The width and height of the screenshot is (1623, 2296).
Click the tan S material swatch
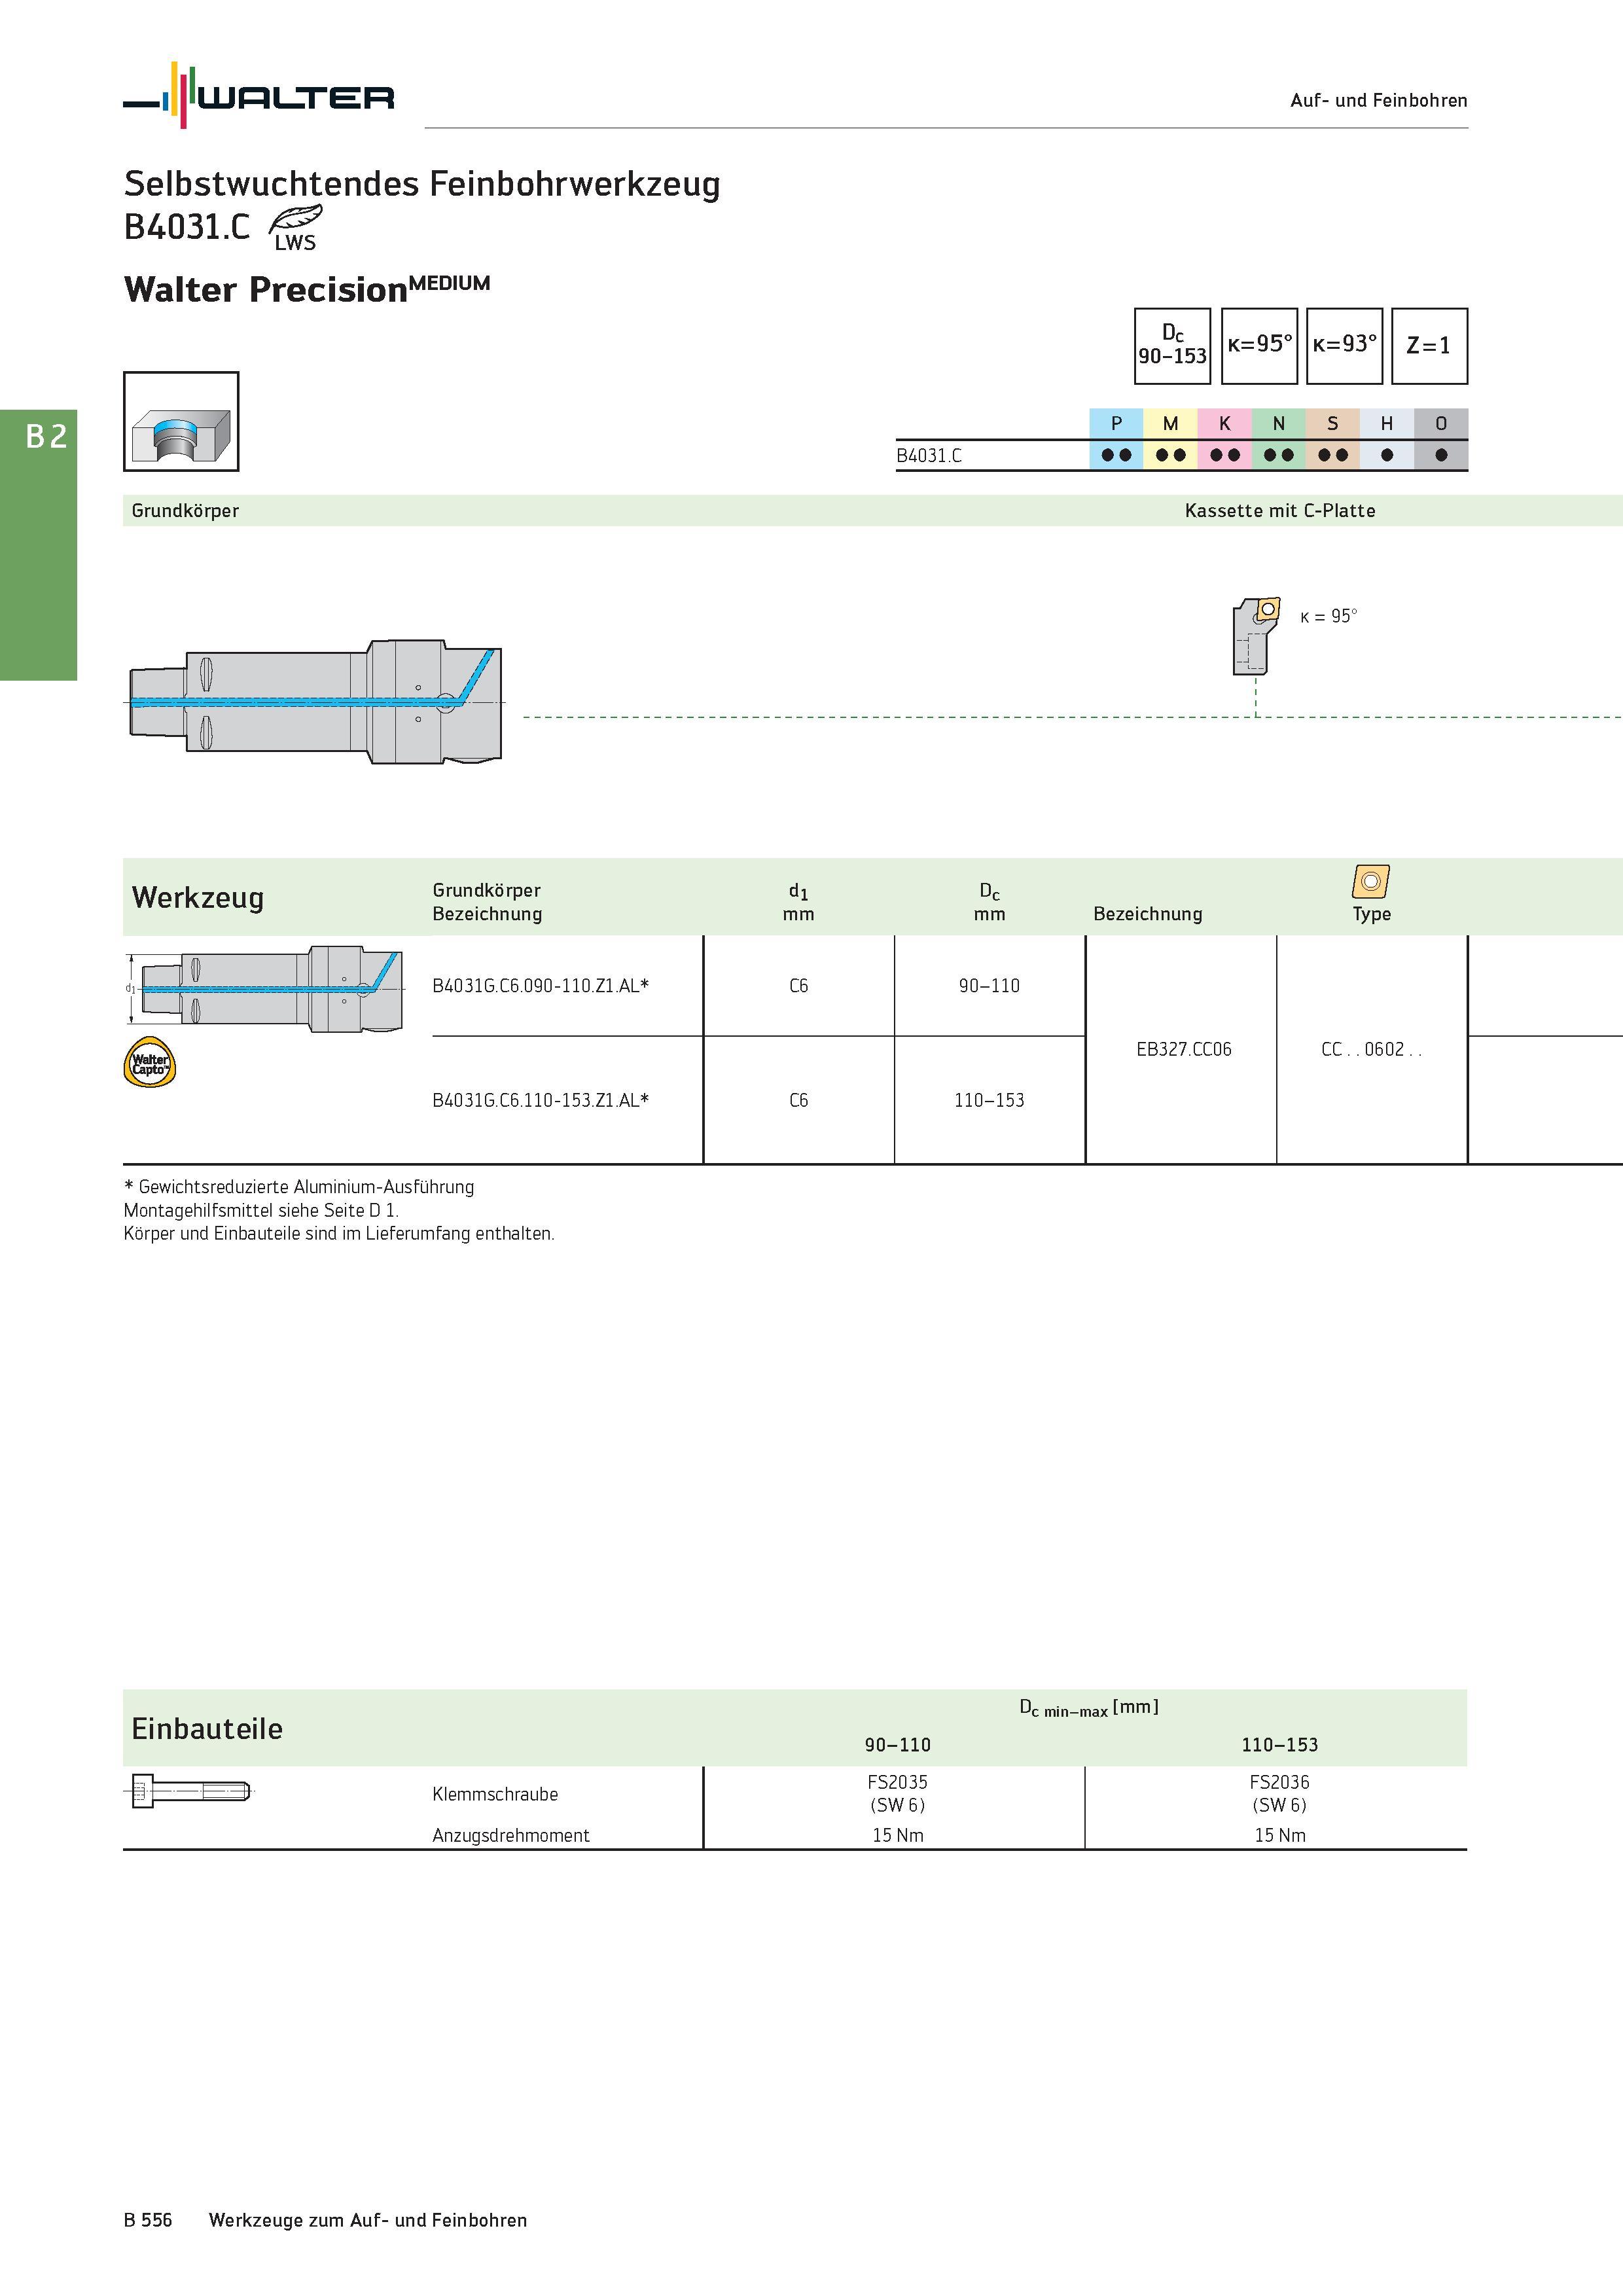[x=1332, y=439]
